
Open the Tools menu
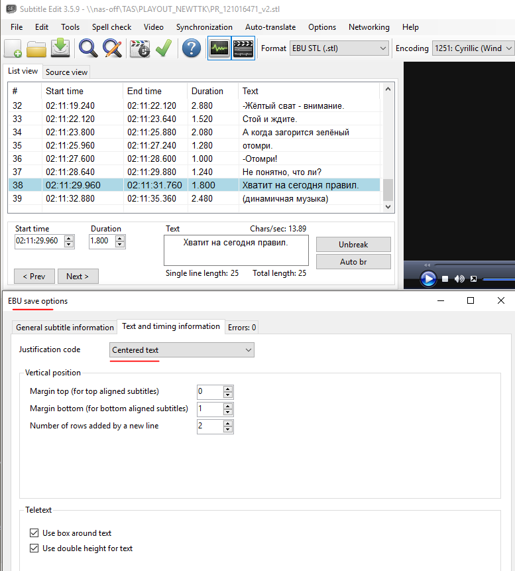pyautogui.click(x=70, y=27)
